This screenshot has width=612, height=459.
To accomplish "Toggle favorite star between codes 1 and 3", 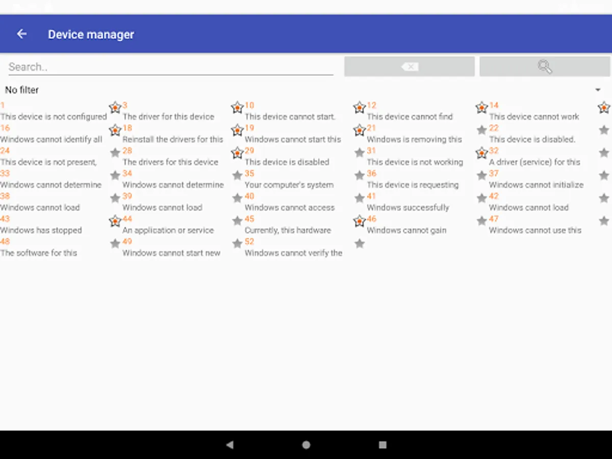I will coord(115,108).
